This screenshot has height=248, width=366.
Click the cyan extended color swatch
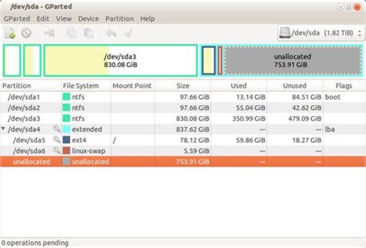(67, 129)
